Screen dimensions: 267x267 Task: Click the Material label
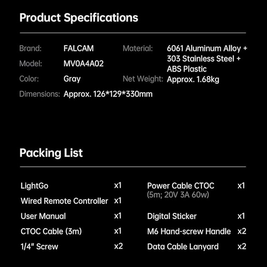pyautogui.click(x=138, y=48)
